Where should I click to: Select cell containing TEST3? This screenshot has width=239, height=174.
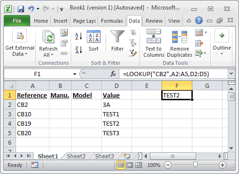(x=116, y=133)
